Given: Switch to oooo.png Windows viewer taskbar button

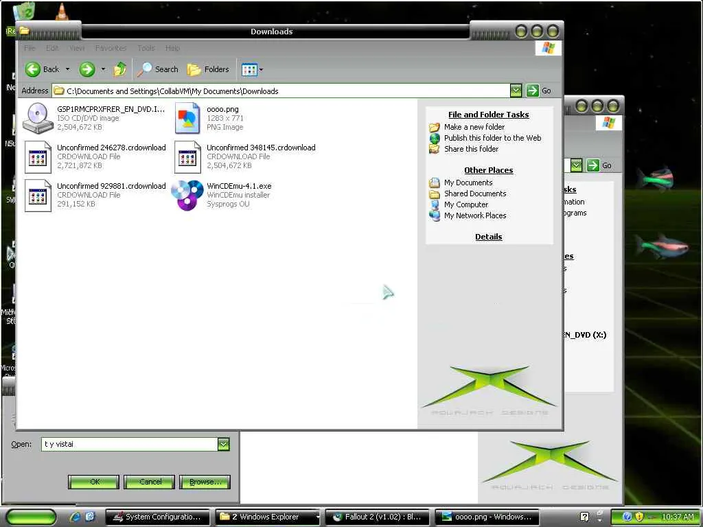Looking at the screenshot, I should [487, 517].
